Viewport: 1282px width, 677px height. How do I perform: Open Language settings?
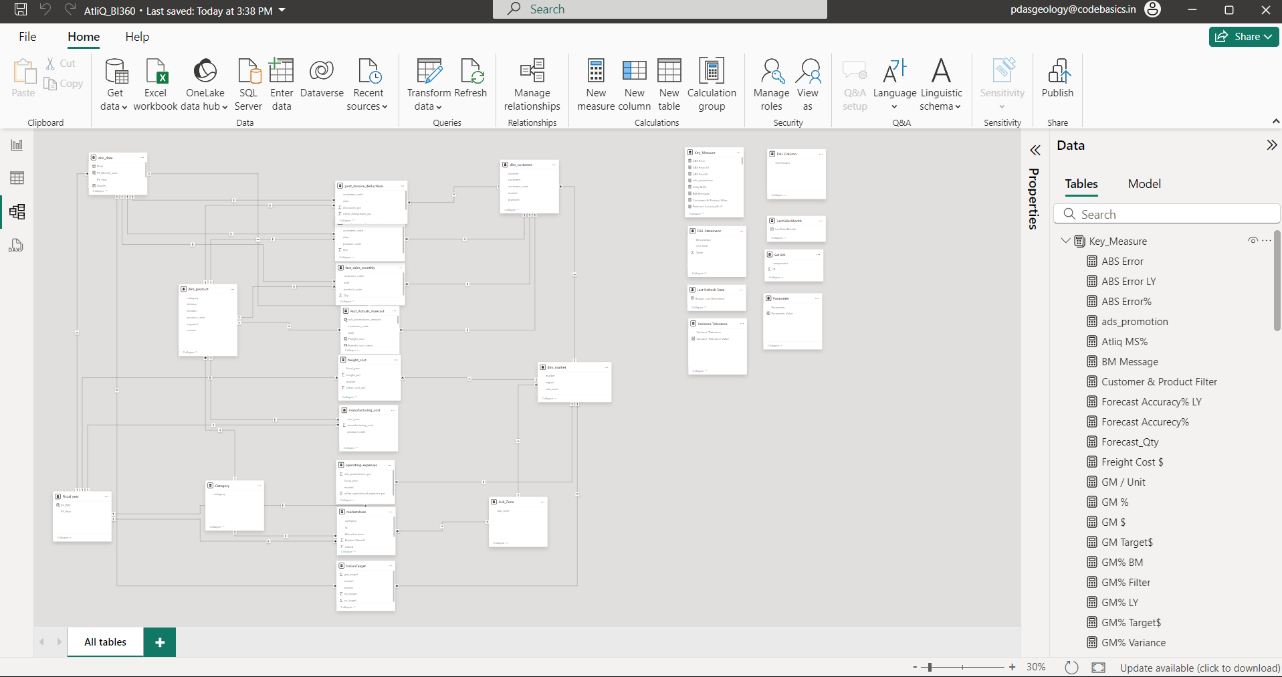[894, 84]
